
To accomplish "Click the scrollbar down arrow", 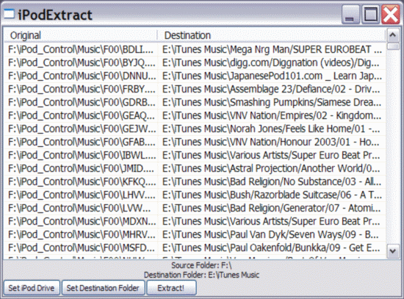I will [393, 251].
